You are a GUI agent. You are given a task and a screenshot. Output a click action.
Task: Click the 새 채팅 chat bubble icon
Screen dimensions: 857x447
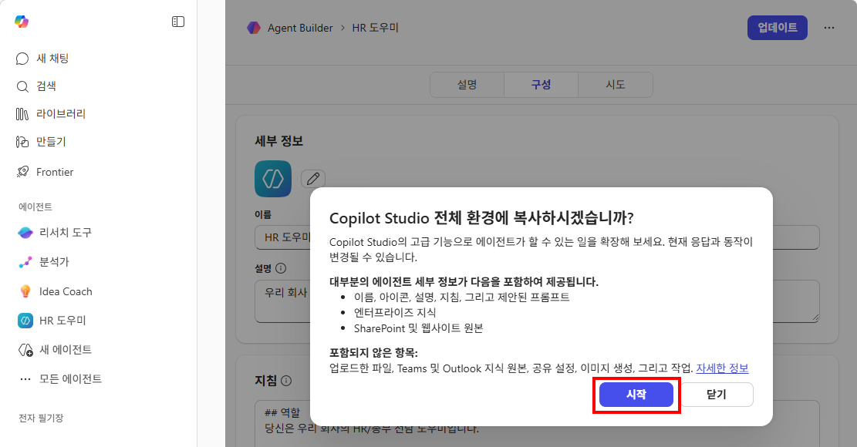[x=22, y=59]
